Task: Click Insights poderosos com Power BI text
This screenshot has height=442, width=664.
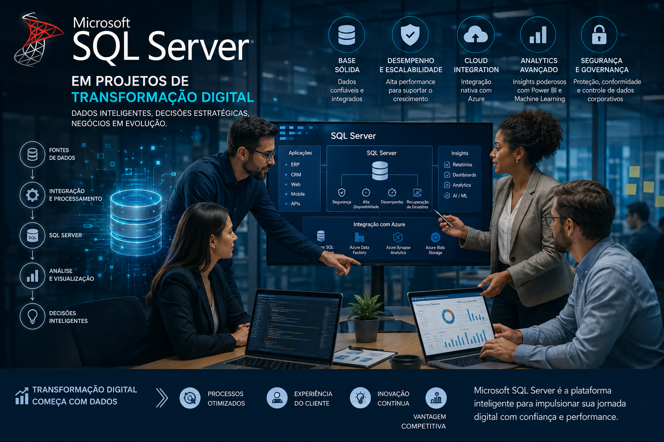Action: coord(539,90)
